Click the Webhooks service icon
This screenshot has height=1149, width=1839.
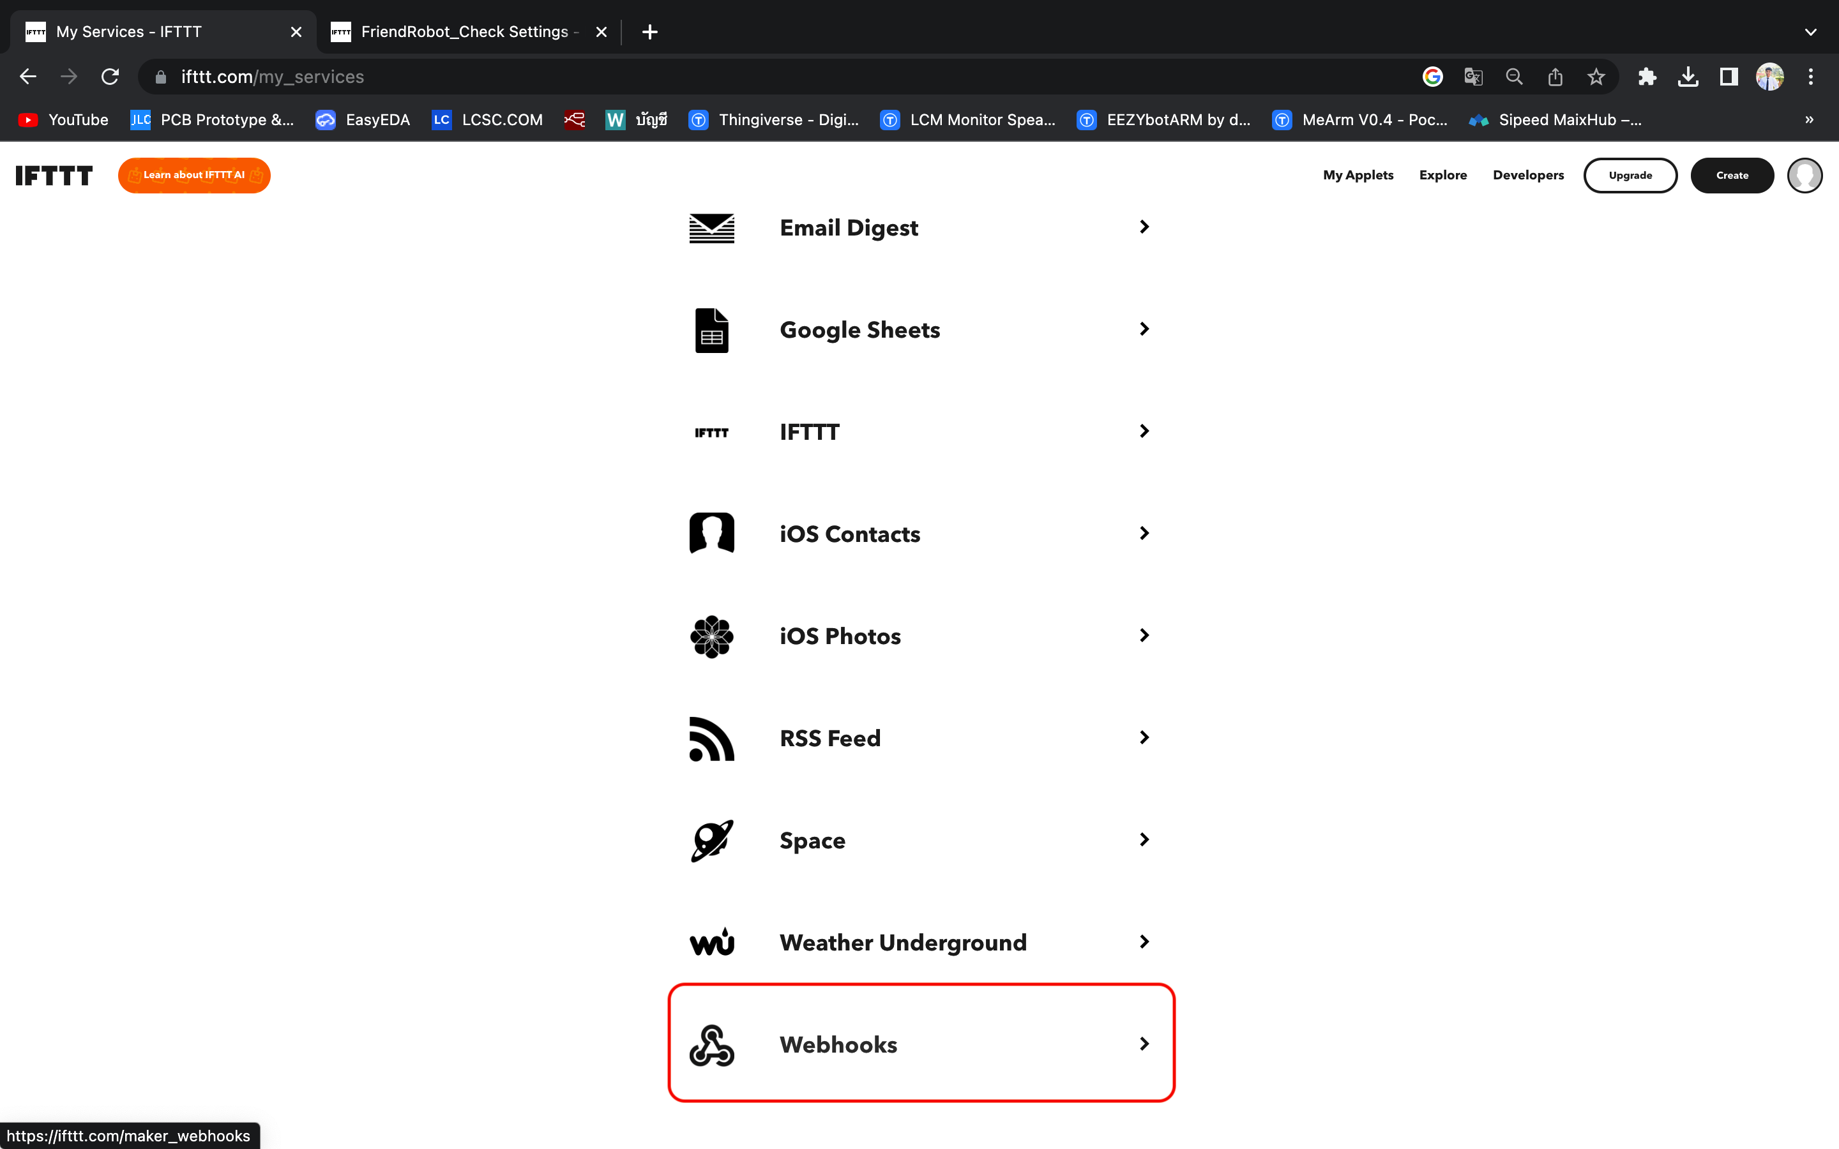[x=711, y=1045]
